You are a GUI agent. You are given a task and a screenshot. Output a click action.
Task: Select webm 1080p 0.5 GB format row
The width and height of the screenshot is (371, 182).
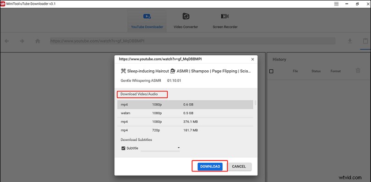[x=185, y=113]
